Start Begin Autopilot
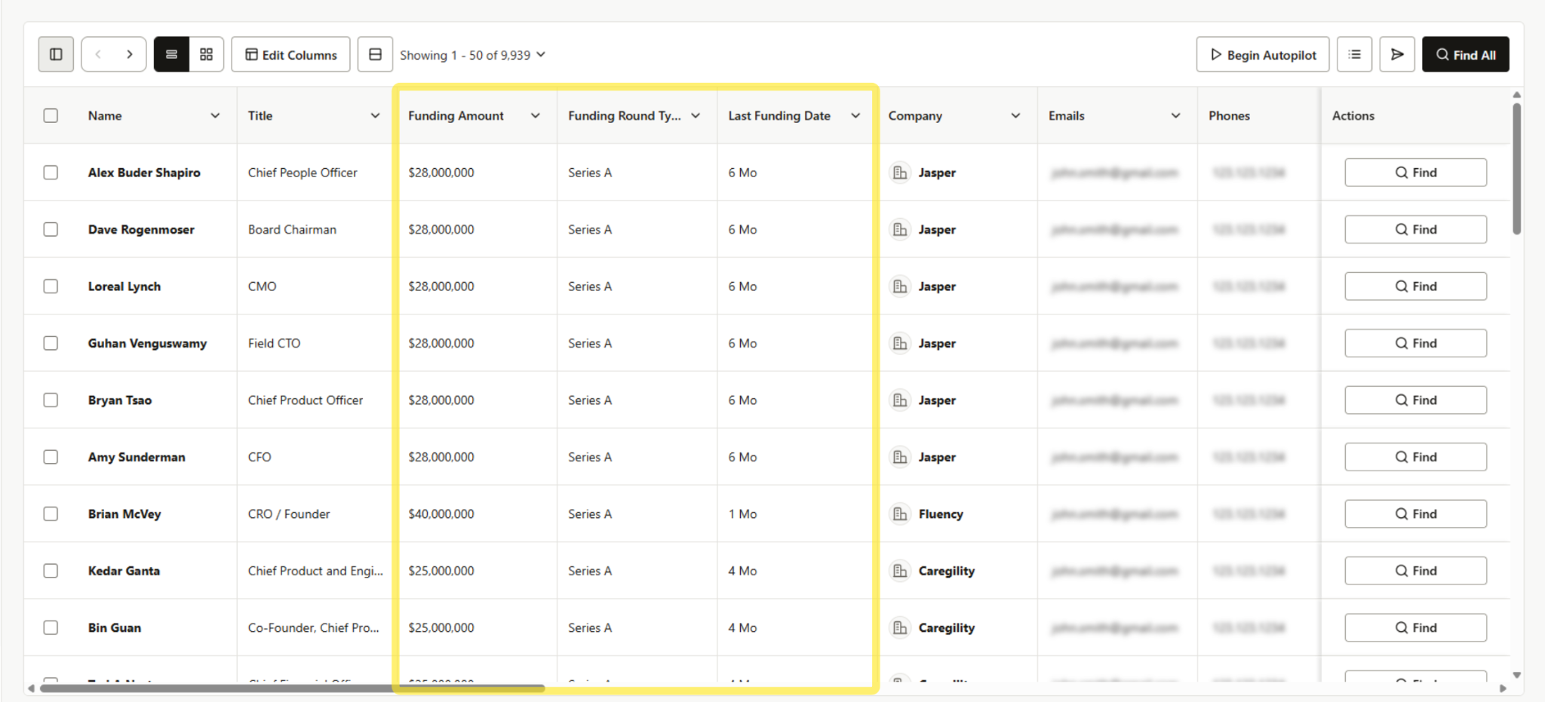This screenshot has height=702, width=1545. [1262, 54]
